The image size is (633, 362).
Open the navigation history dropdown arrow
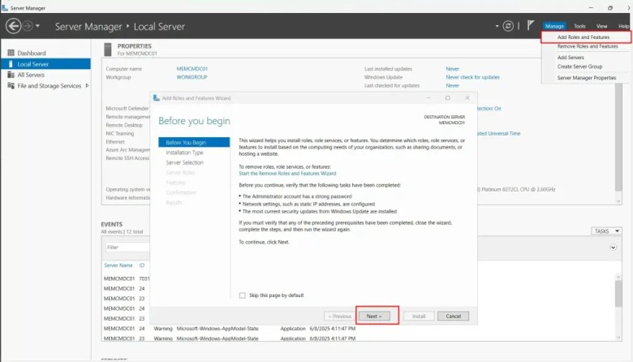[37, 26]
